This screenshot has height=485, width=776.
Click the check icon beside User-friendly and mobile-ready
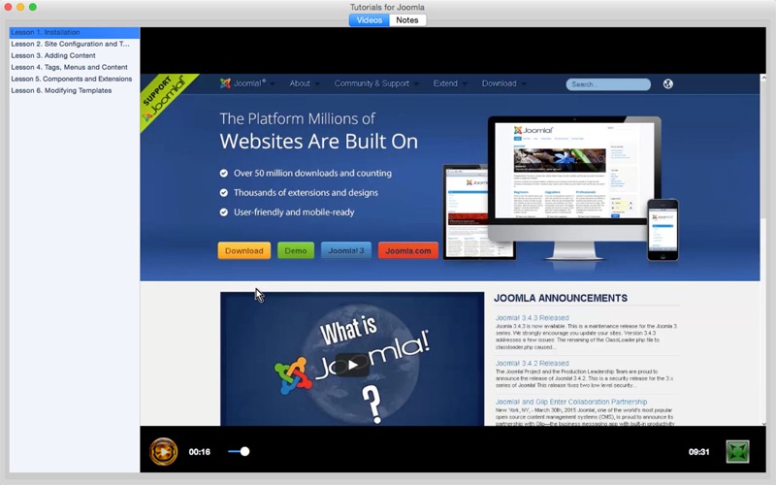point(224,212)
